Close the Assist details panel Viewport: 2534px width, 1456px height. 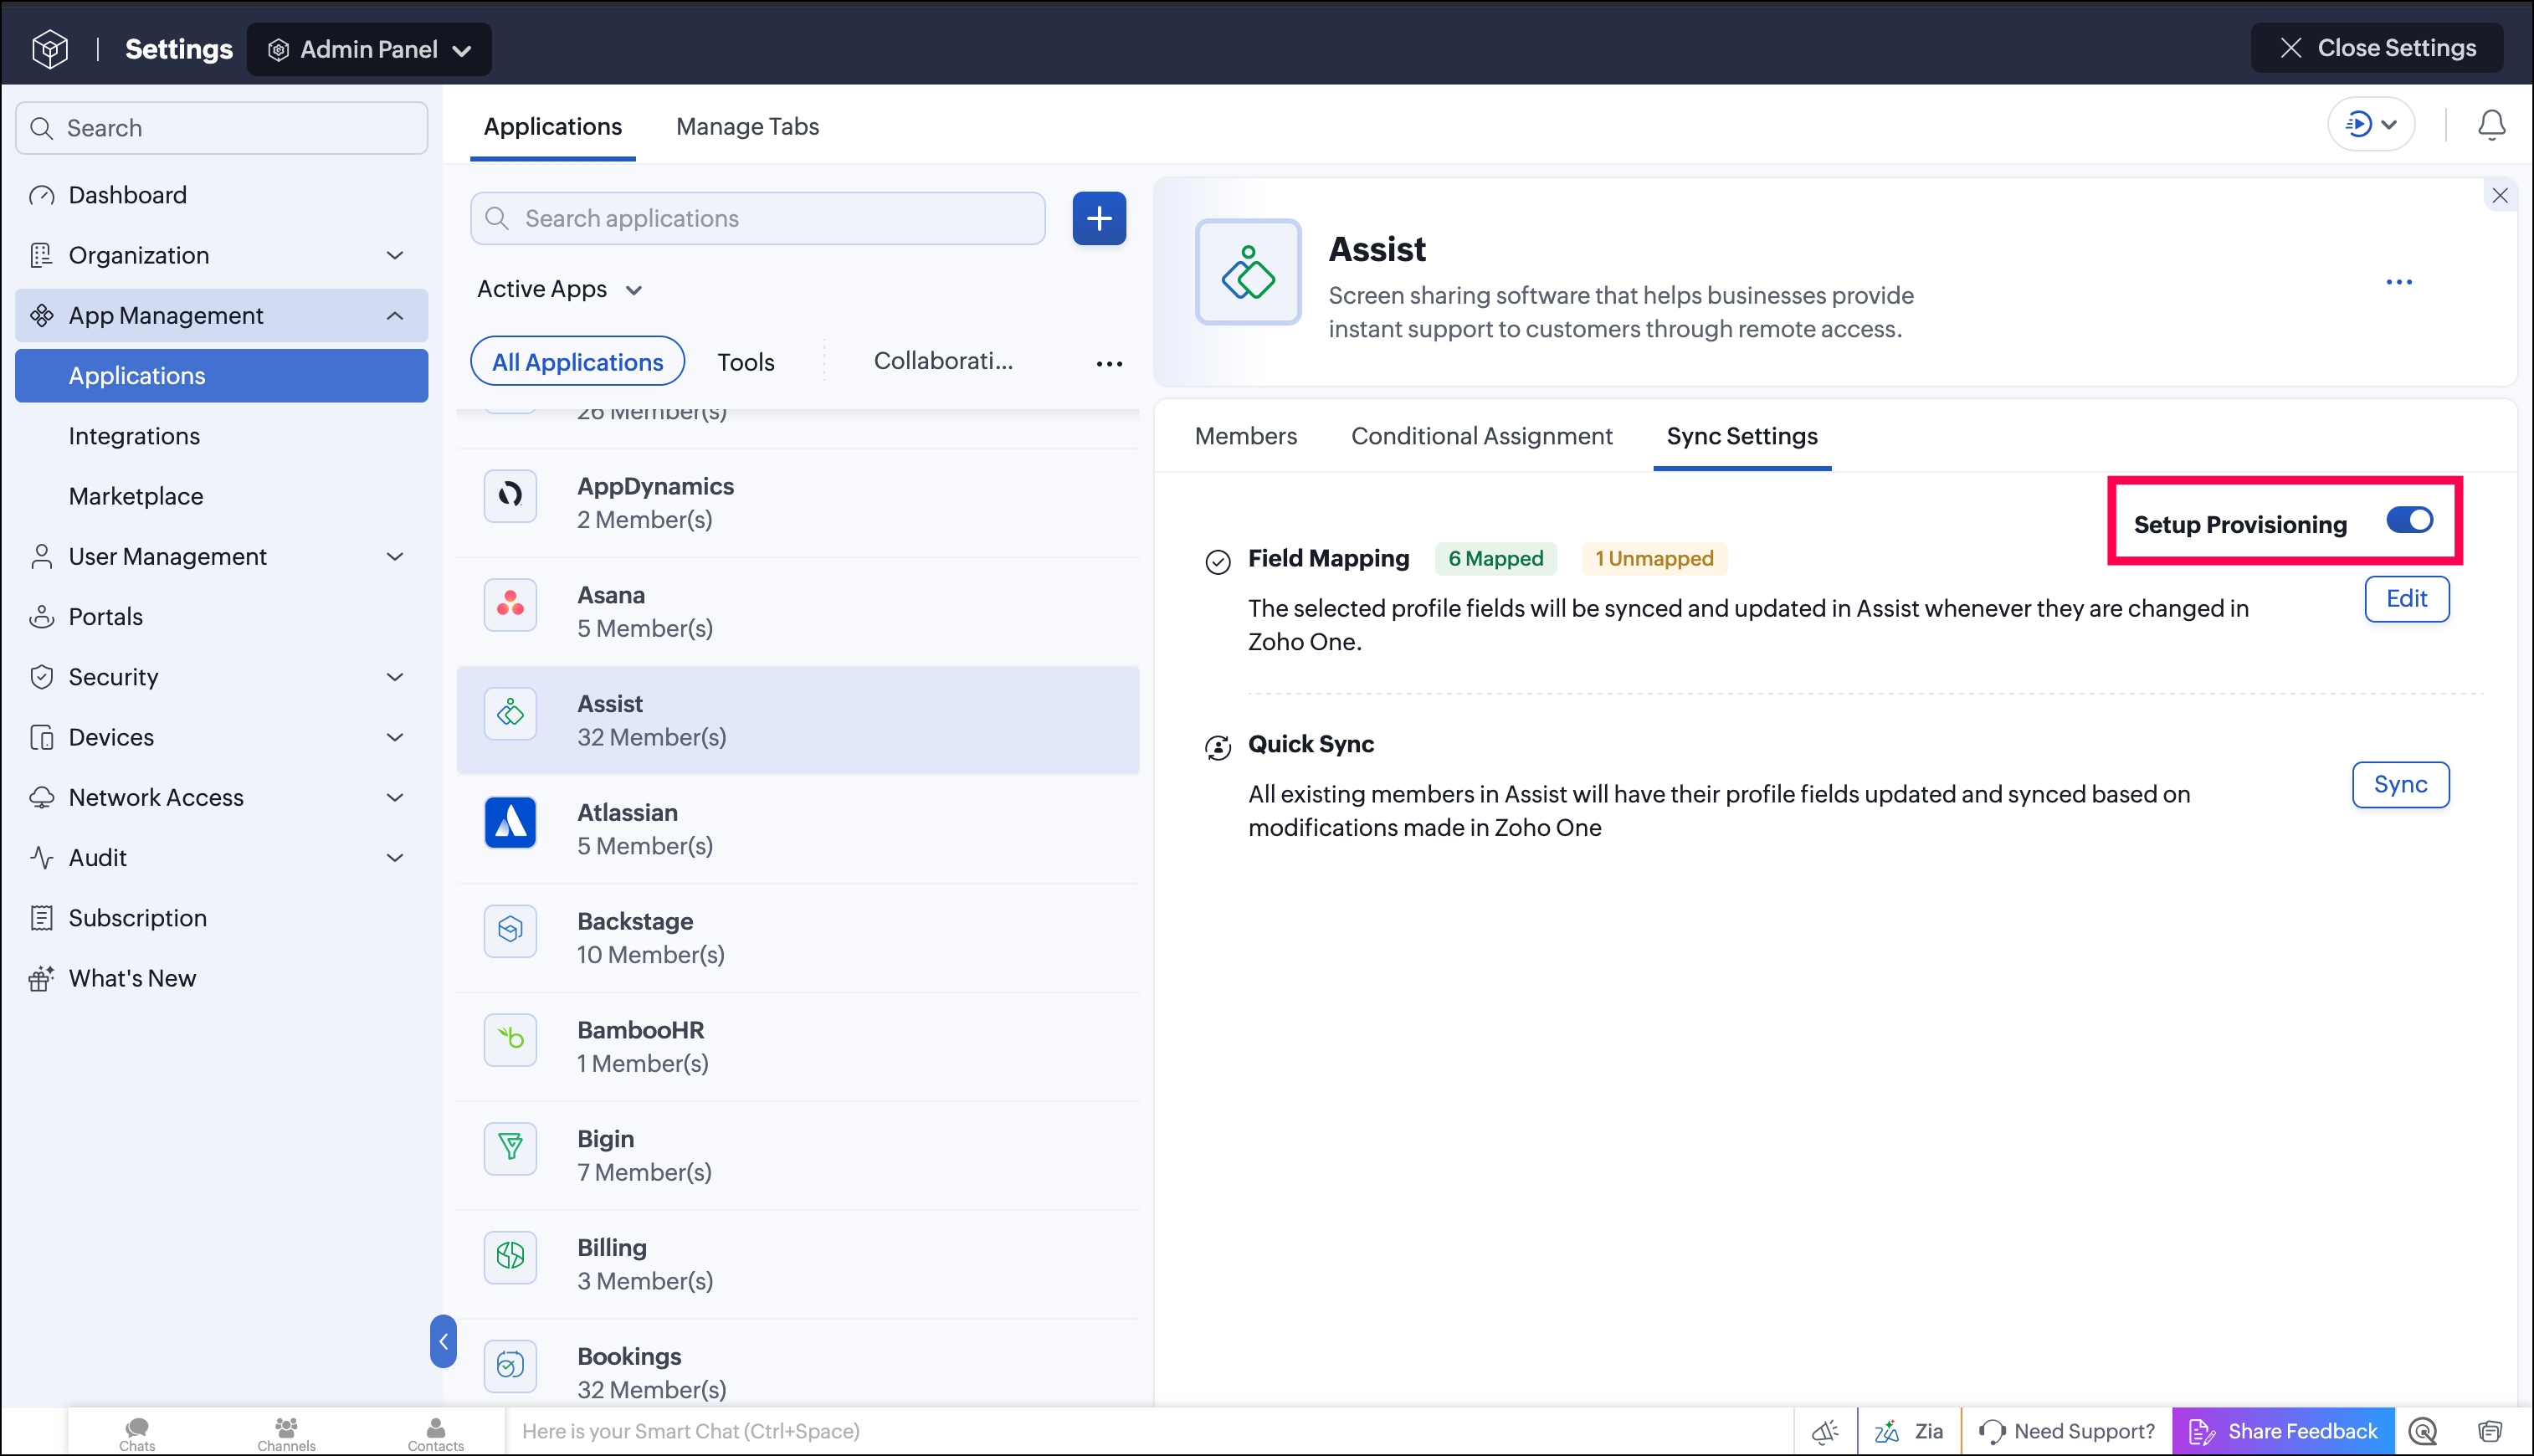point(2499,195)
